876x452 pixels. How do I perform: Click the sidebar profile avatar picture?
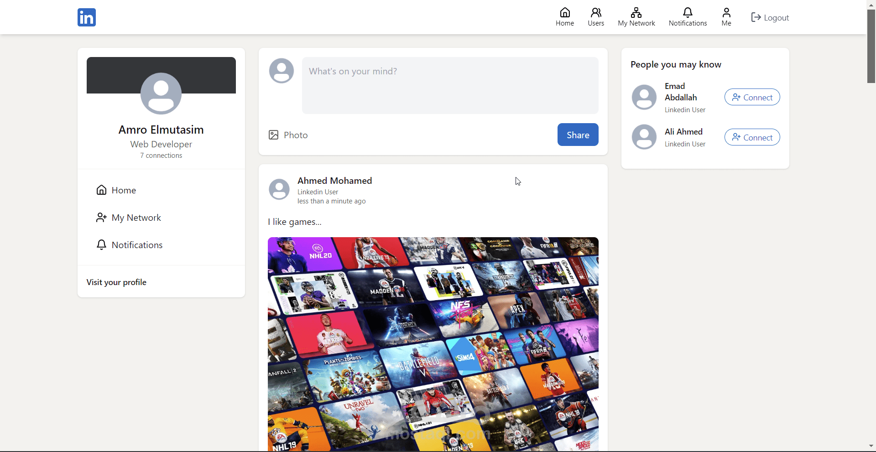[x=161, y=94]
